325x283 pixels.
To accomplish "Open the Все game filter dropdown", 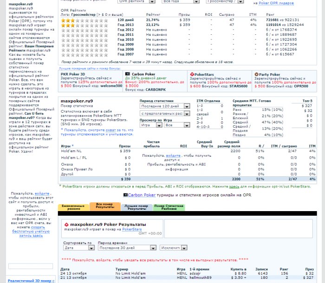I will 177,125.
